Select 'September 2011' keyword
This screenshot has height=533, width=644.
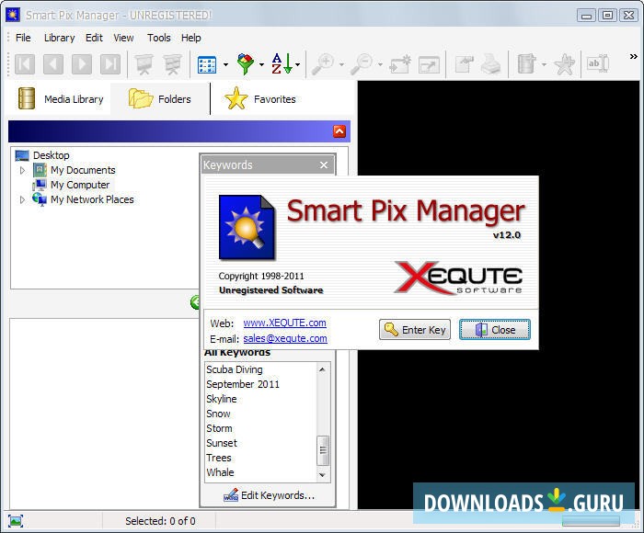(x=243, y=384)
